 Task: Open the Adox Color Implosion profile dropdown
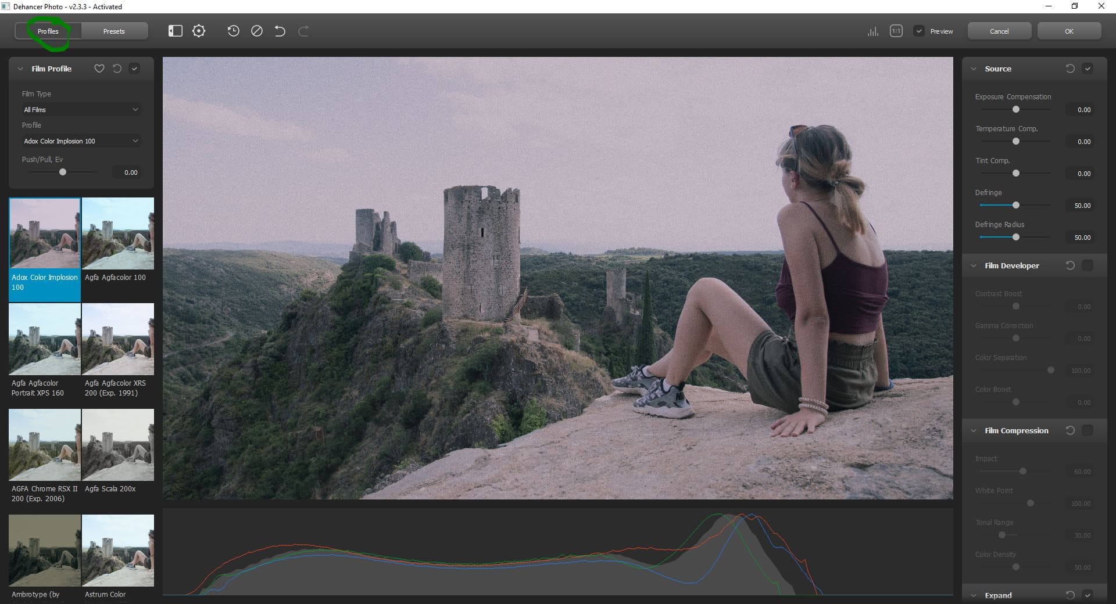click(x=81, y=141)
